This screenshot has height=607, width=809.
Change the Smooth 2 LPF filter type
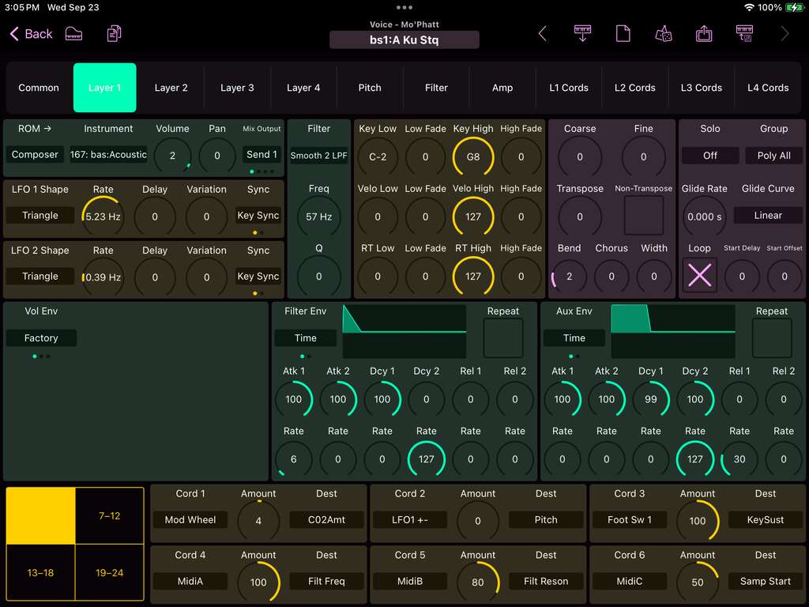(x=319, y=156)
